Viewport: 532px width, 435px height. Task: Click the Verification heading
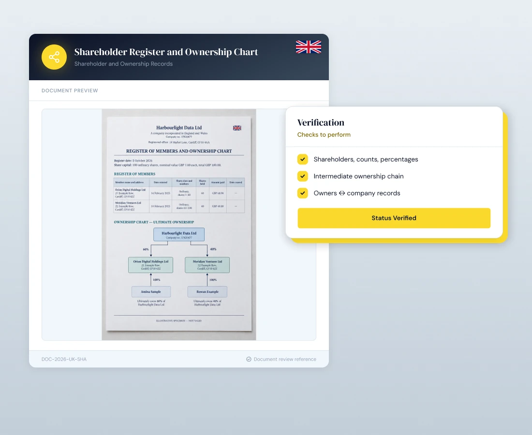[x=321, y=122]
